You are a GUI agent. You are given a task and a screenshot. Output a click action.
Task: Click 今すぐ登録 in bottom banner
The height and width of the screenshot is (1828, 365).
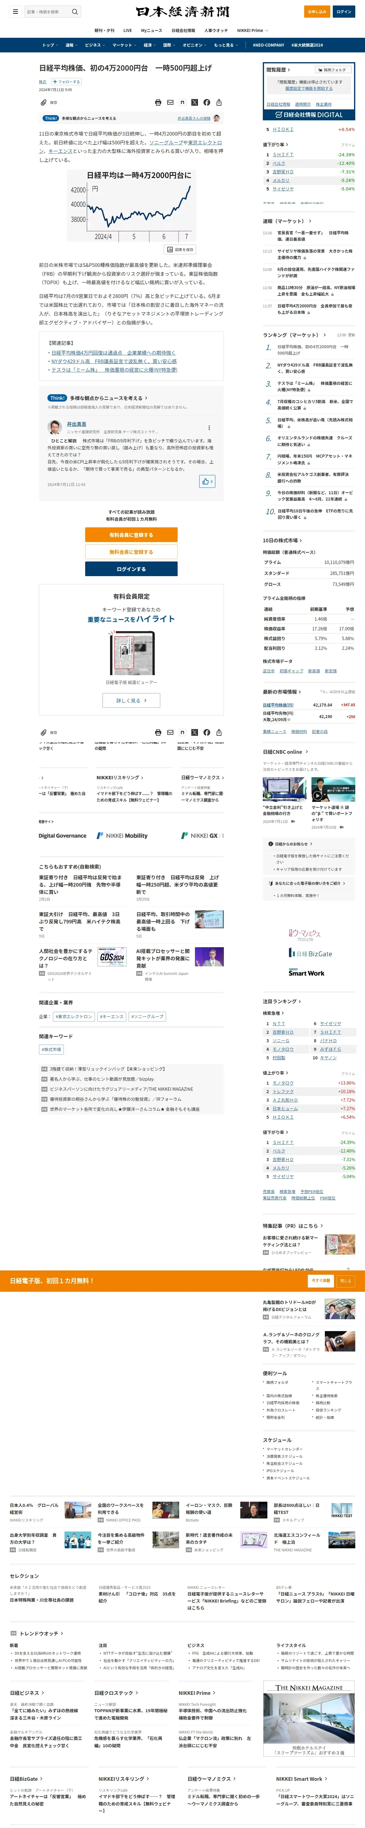[x=321, y=1280]
